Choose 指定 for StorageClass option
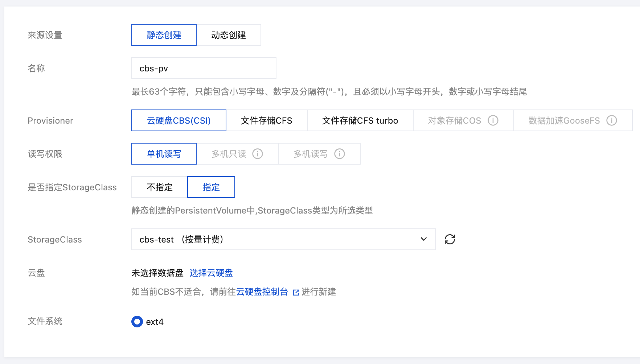The height and width of the screenshot is (364, 640). coord(211,187)
